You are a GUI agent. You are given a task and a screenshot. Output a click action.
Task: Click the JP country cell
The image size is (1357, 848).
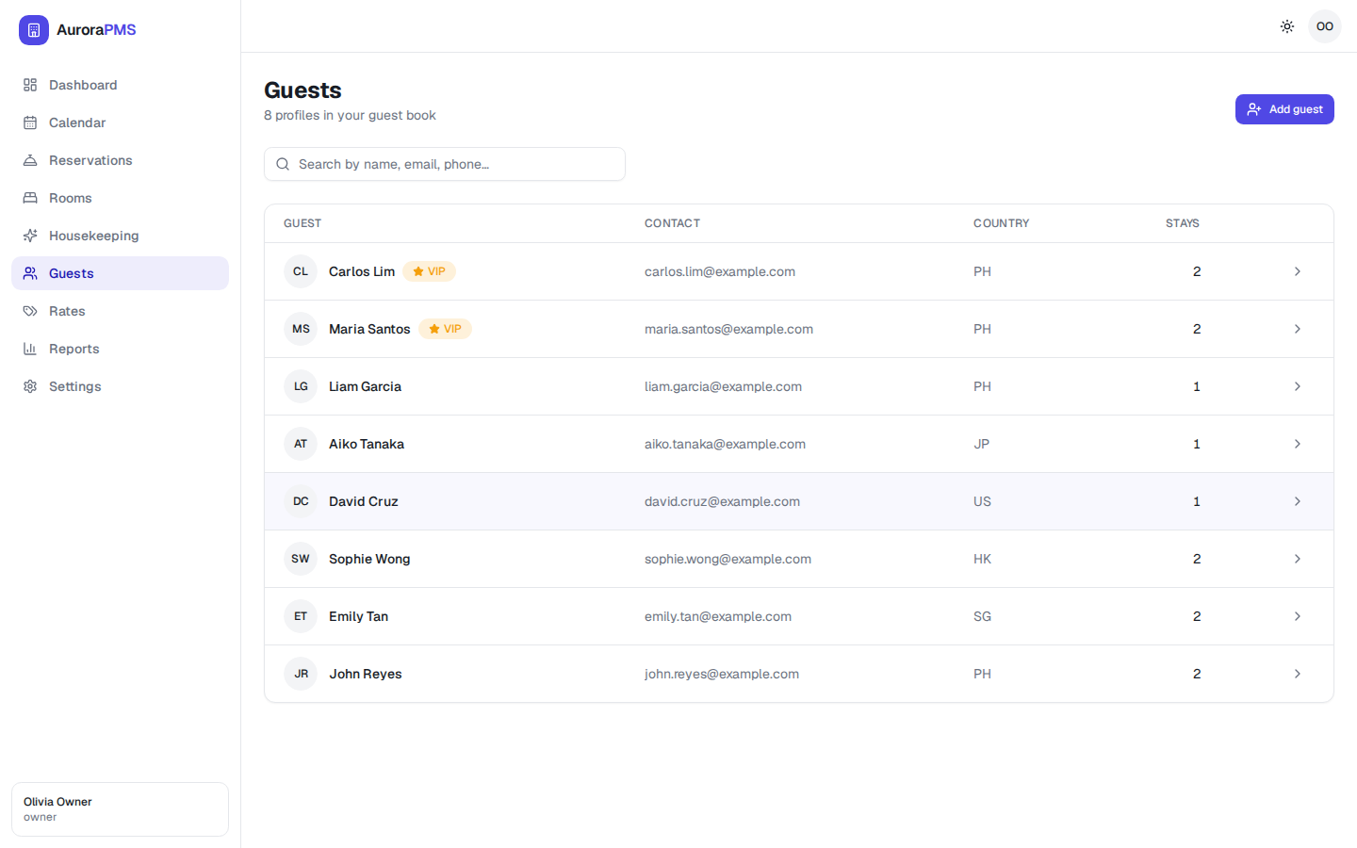click(981, 444)
